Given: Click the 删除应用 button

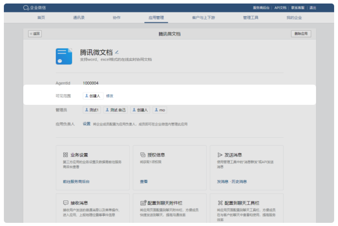Looking at the screenshot, I should (x=301, y=34).
